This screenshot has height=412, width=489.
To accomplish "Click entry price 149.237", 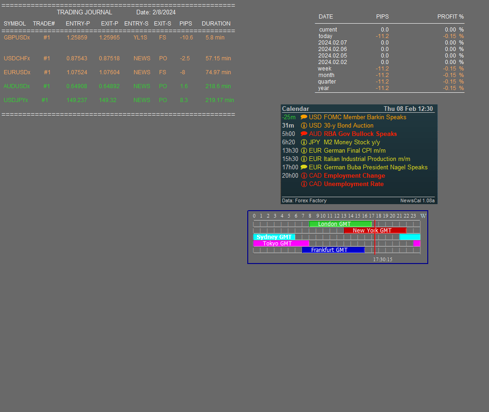I will (77, 100).
